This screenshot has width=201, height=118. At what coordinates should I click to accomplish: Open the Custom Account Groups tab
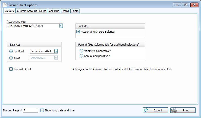click(x=32, y=11)
